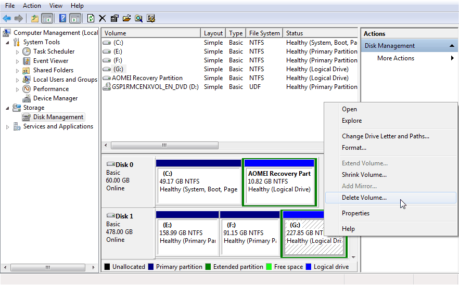Open the View menu
Viewport: 459px width, 285px height.
tap(56, 6)
